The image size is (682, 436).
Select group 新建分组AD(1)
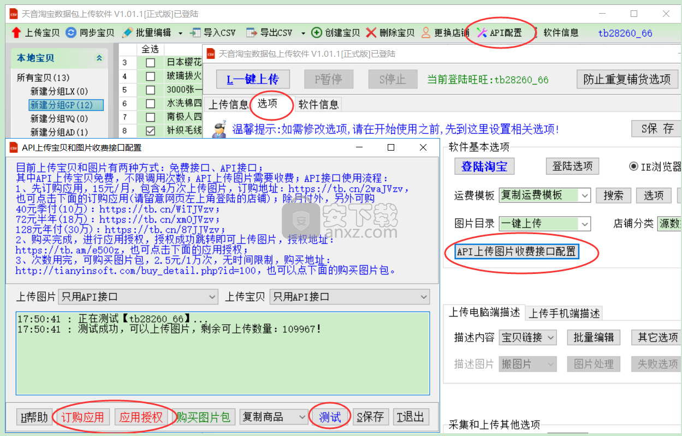[x=59, y=132]
